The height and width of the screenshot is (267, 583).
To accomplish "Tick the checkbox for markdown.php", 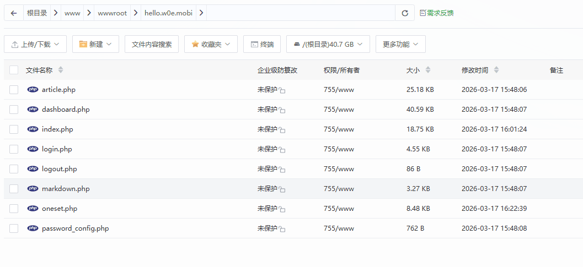I will [14, 189].
